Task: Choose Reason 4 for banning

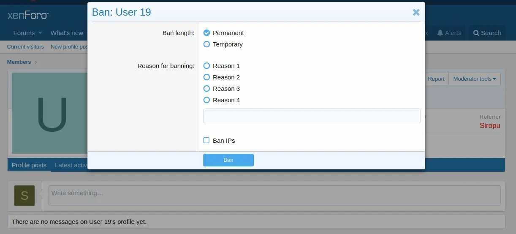Action: (206, 100)
